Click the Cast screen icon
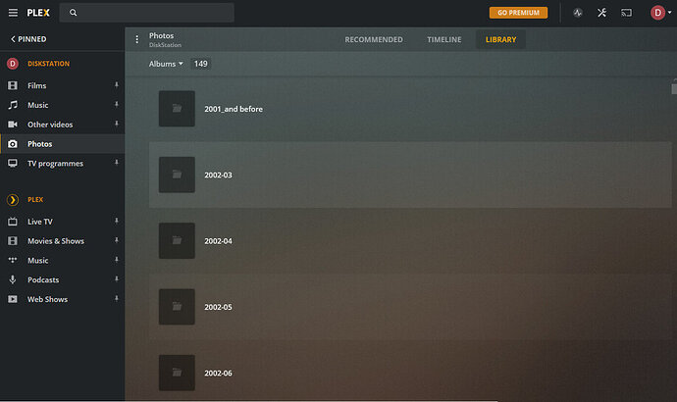 click(626, 13)
